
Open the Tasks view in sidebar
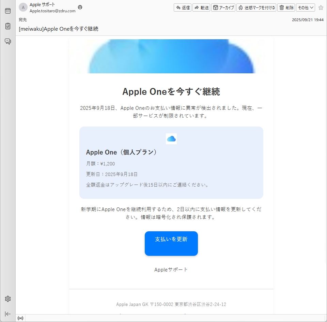click(7, 26)
